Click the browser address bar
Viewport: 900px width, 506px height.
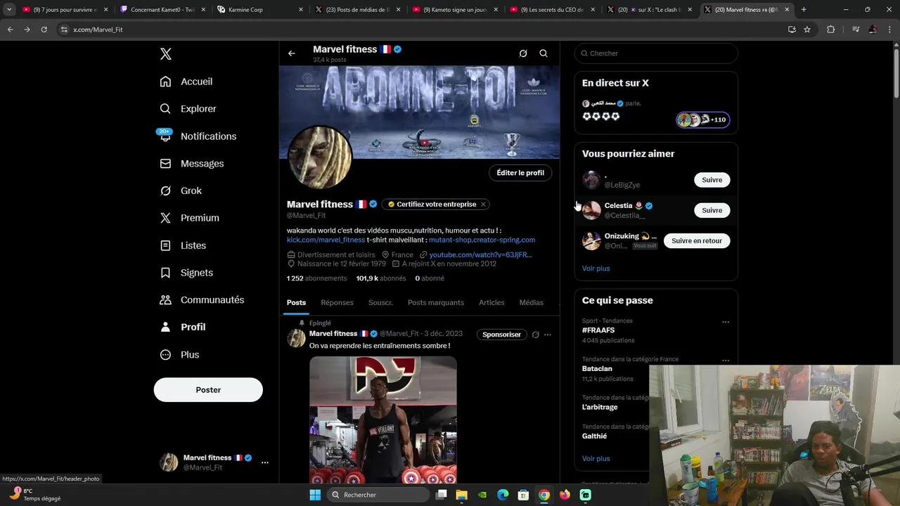click(422, 30)
